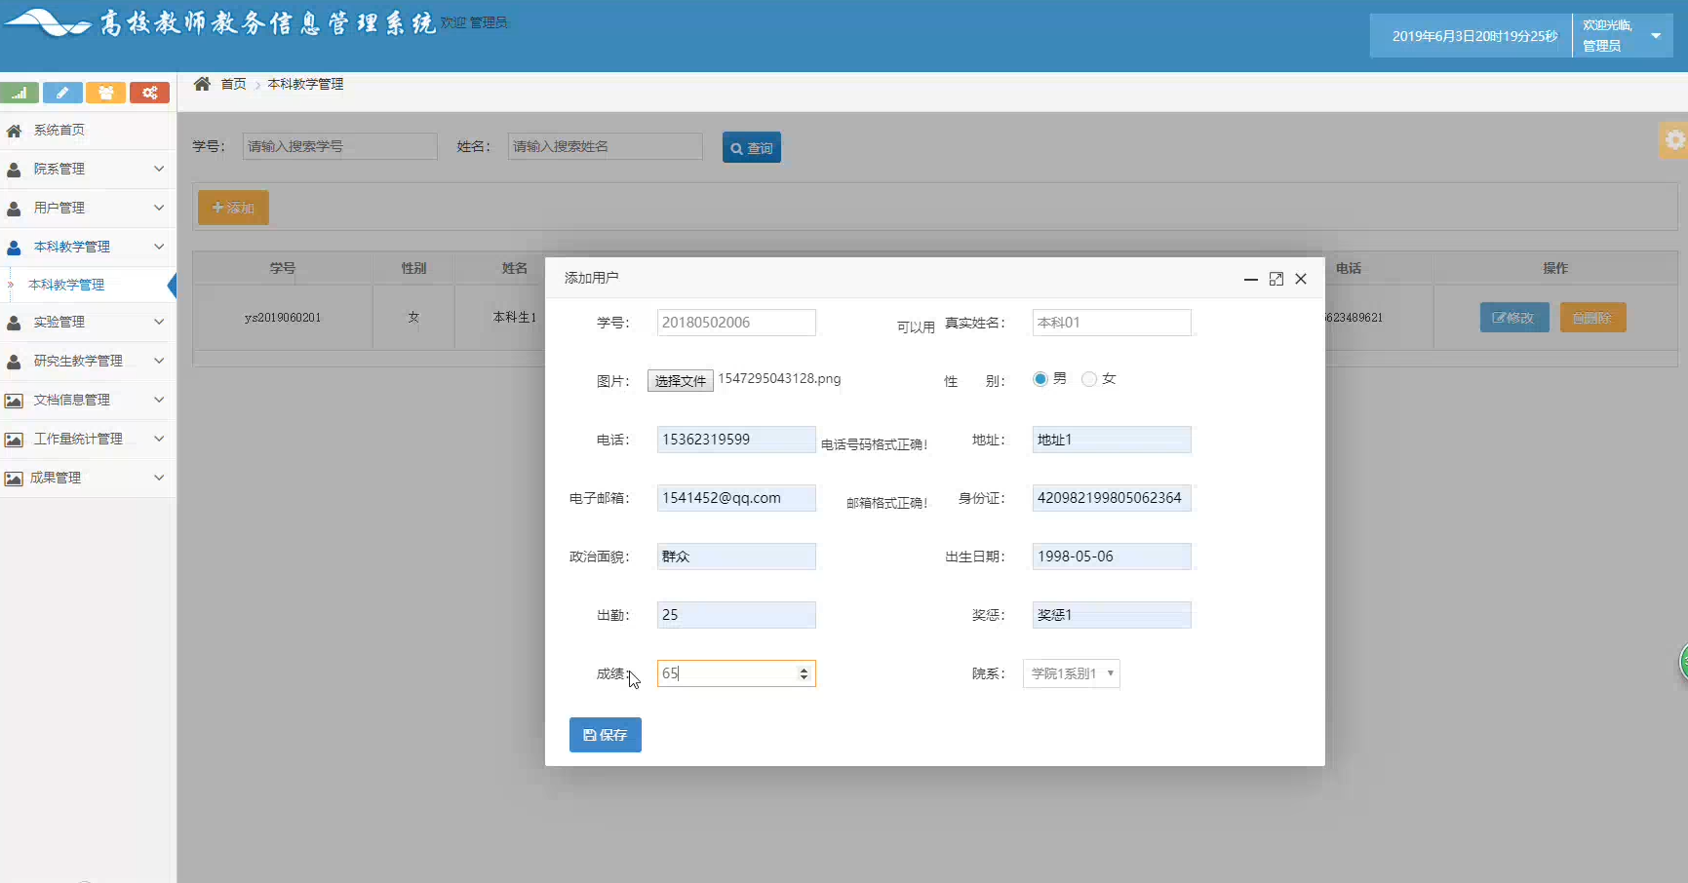Click the green chart shortcut icon

[x=20, y=93]
